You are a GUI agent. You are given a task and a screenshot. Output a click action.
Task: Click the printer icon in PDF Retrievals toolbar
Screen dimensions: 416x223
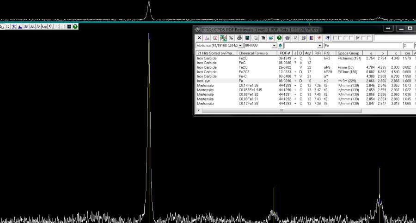(239, 38)
